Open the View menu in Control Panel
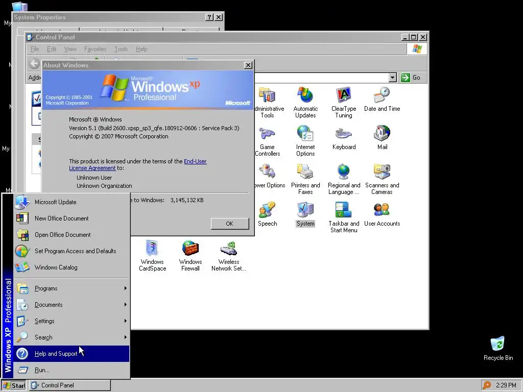Image resolution: width=523 pixels, height=392 pixels. tap(70, 49)
